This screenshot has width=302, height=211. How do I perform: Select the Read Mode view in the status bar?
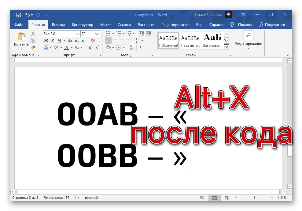202,198
